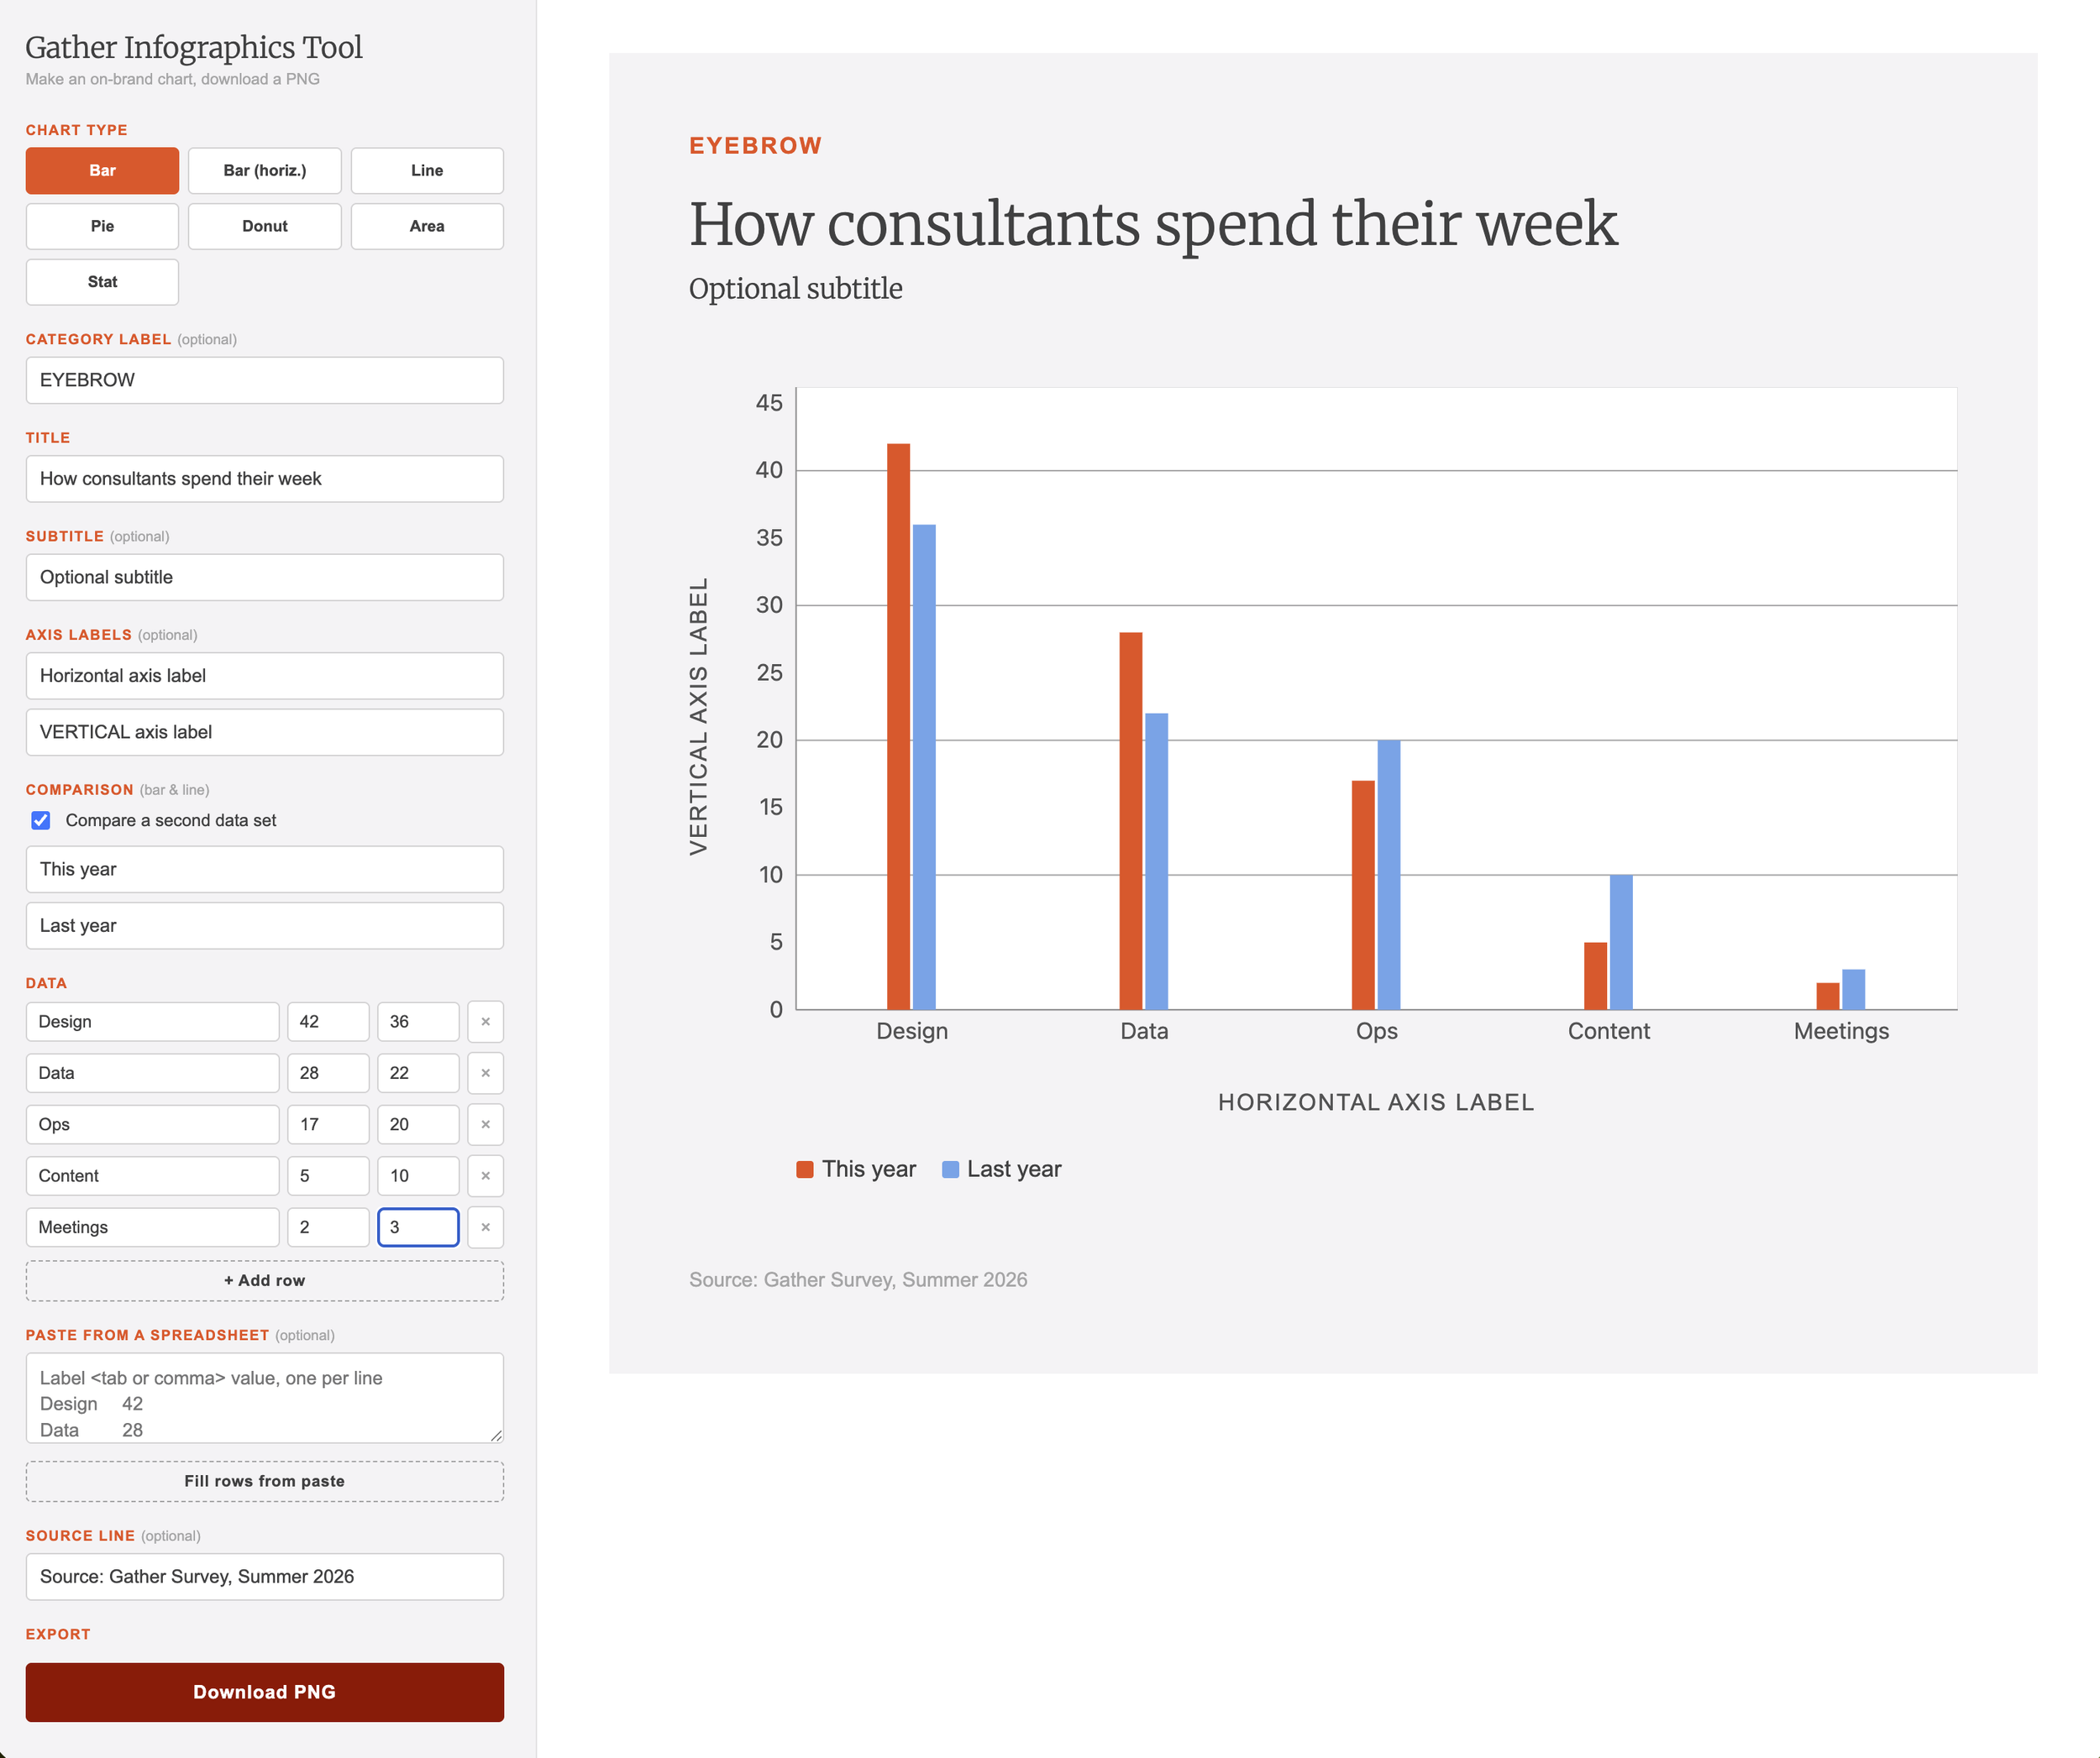
Task: Select the Stat chart type
Action: point(102,282)
